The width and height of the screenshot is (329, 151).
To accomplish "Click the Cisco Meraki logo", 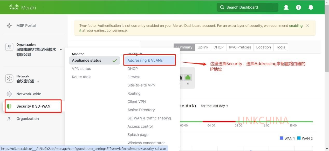I will tap(23, 7).
